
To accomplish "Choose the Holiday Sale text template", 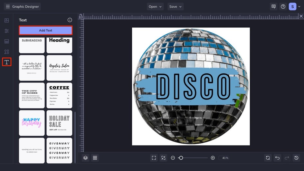I will [59, 123].
